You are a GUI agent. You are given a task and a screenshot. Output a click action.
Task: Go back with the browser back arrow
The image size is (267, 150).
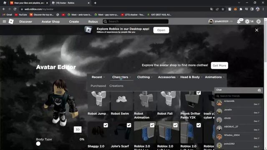pos(4,9)
